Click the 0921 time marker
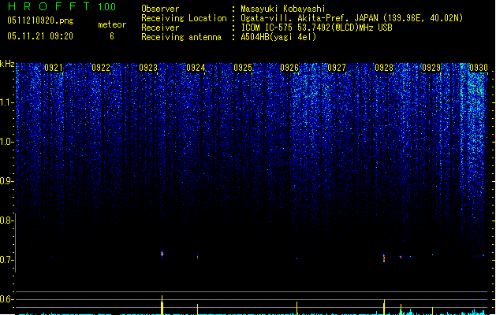The width and height of the screenshot is (496, 315). pyautogui.click(x=54, y=68)
